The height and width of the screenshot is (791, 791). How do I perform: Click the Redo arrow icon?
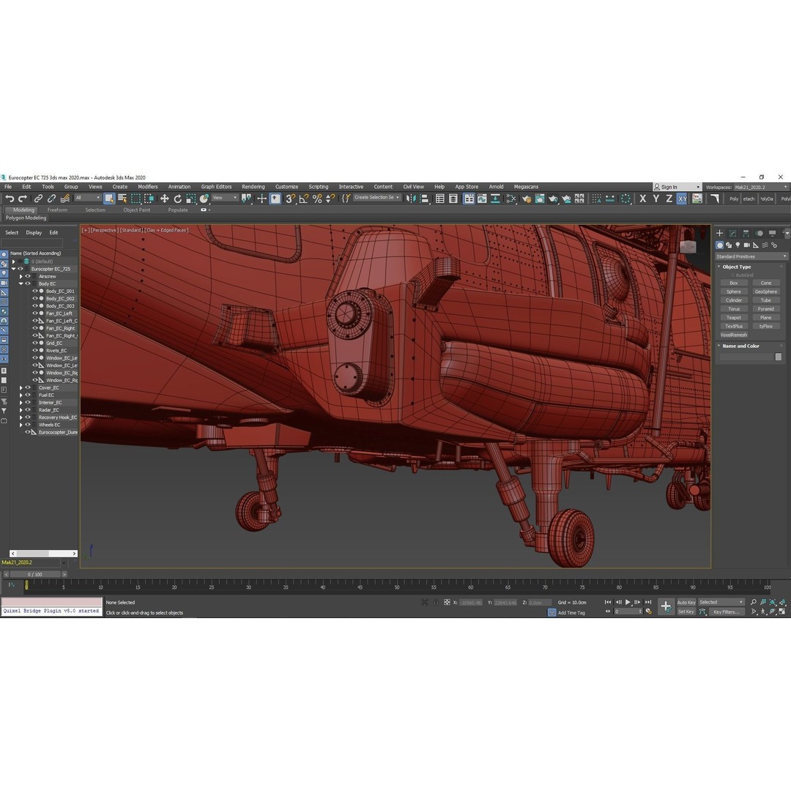pyautogui.click(x=23, y=198)
